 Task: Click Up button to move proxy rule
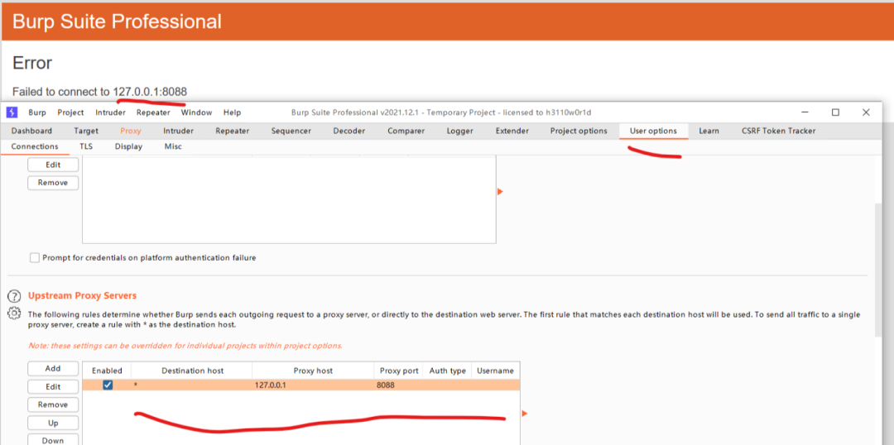pos(53,423)
